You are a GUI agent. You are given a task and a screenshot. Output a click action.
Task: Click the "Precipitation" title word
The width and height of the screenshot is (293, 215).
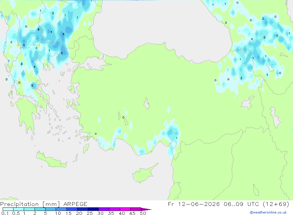(x=19, y=204)
